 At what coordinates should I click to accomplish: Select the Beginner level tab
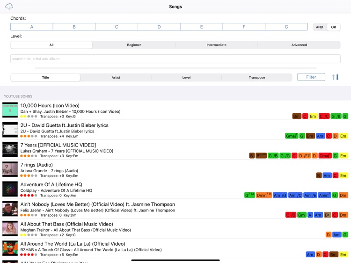[x=134, y=45]
